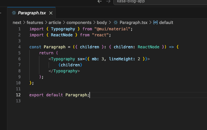Open the 'article' breadcrumb folder
This screenshot has width=207, height=130.
click(55, 23)
